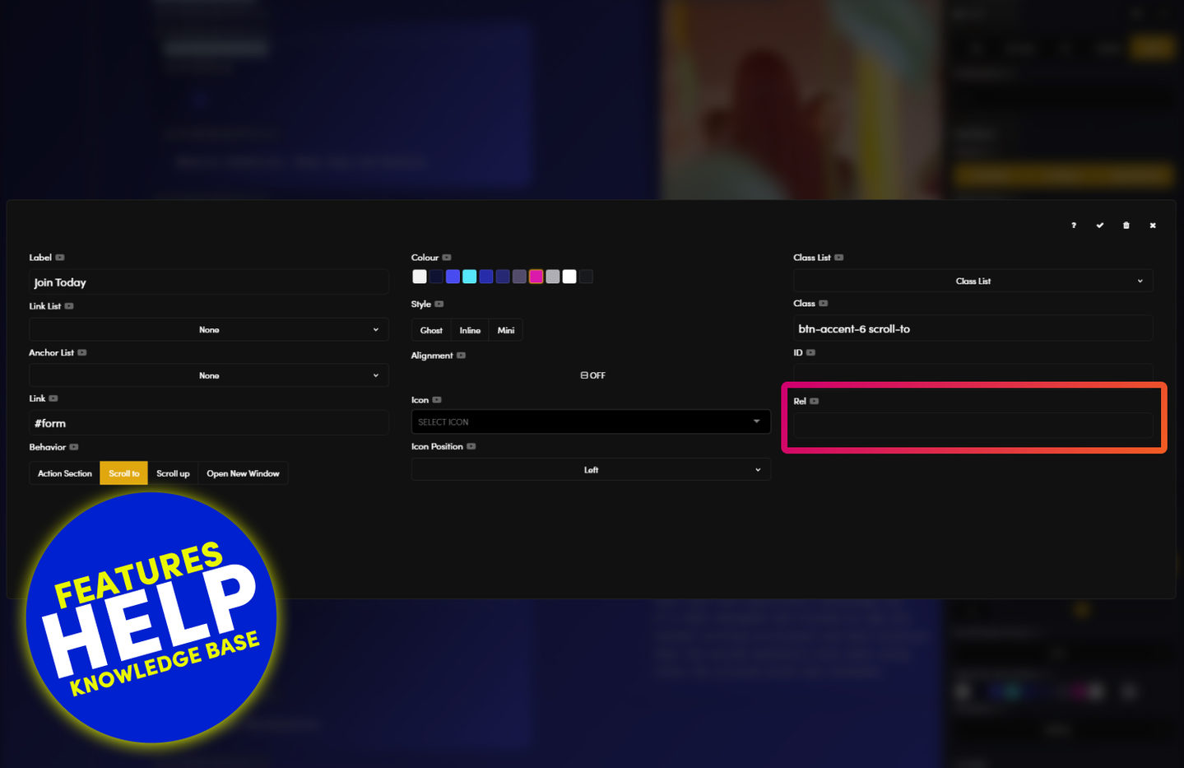Click the question mark help icon
Image resolution: width=1184 pixels, height=768 pixels.
point(1074,226)
